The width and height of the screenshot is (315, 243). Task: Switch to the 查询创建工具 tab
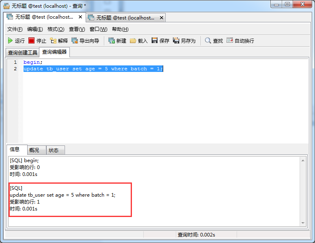[22, 53]
